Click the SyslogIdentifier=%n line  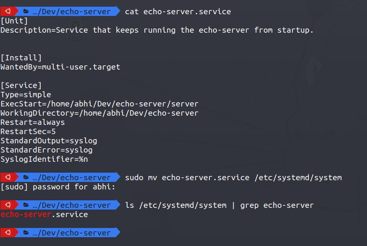[44, 159]
